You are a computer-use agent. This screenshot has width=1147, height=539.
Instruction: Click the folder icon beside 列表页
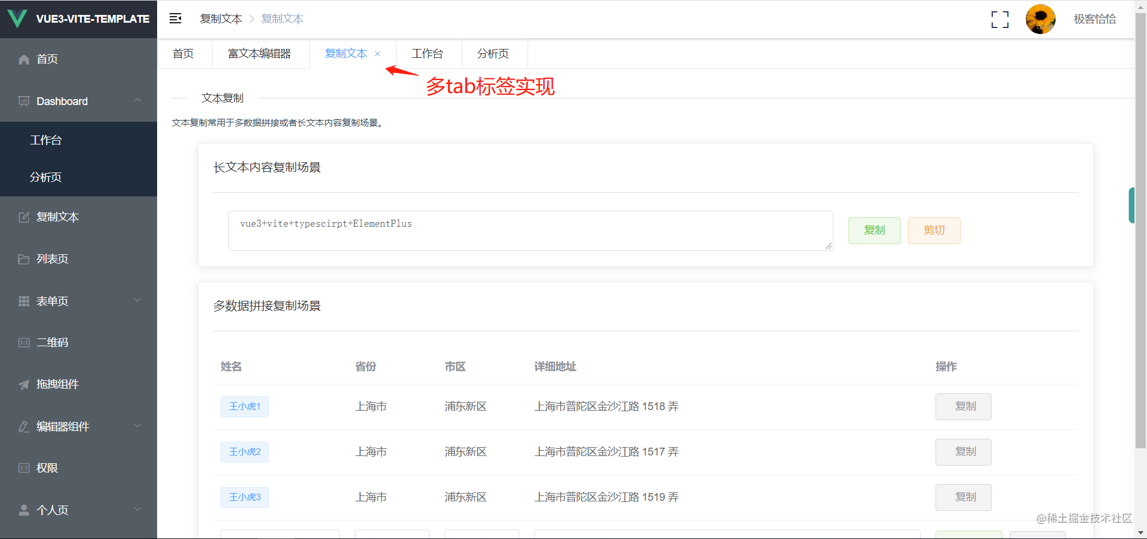pos(24,259)
